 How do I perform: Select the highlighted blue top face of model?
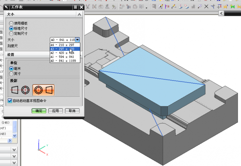(152, 77)
